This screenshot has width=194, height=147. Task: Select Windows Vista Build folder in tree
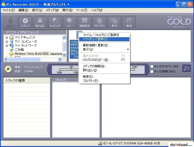pyautogui.click(x=38, y=54)
